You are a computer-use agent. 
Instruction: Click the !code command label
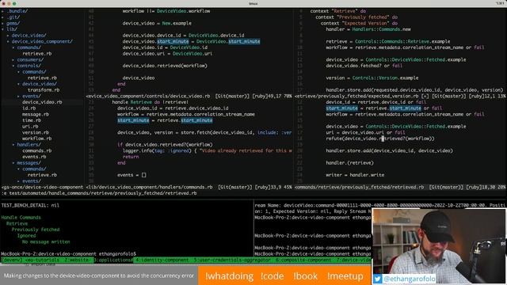[273, 276]
